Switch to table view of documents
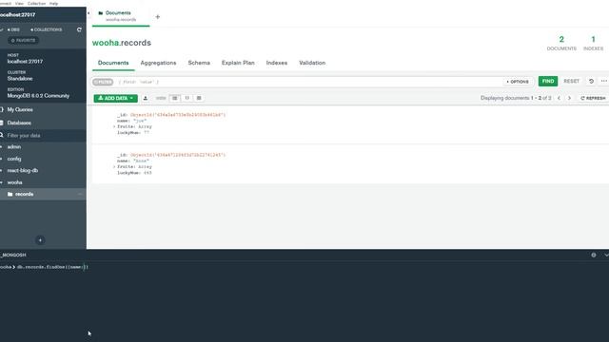The image size is (609, 342). (x=199, y=98)
